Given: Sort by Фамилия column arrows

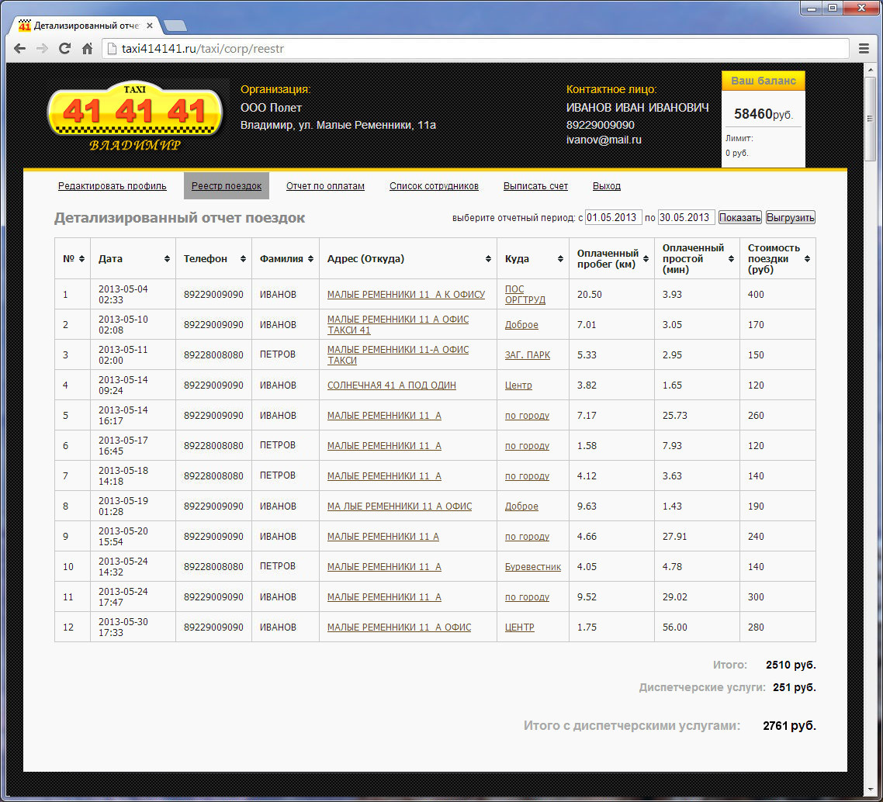Looking at the screenshot, I should [x=310, y=259].
